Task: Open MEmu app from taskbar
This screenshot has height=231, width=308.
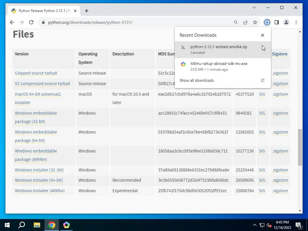Action: [x=66, y=225]
